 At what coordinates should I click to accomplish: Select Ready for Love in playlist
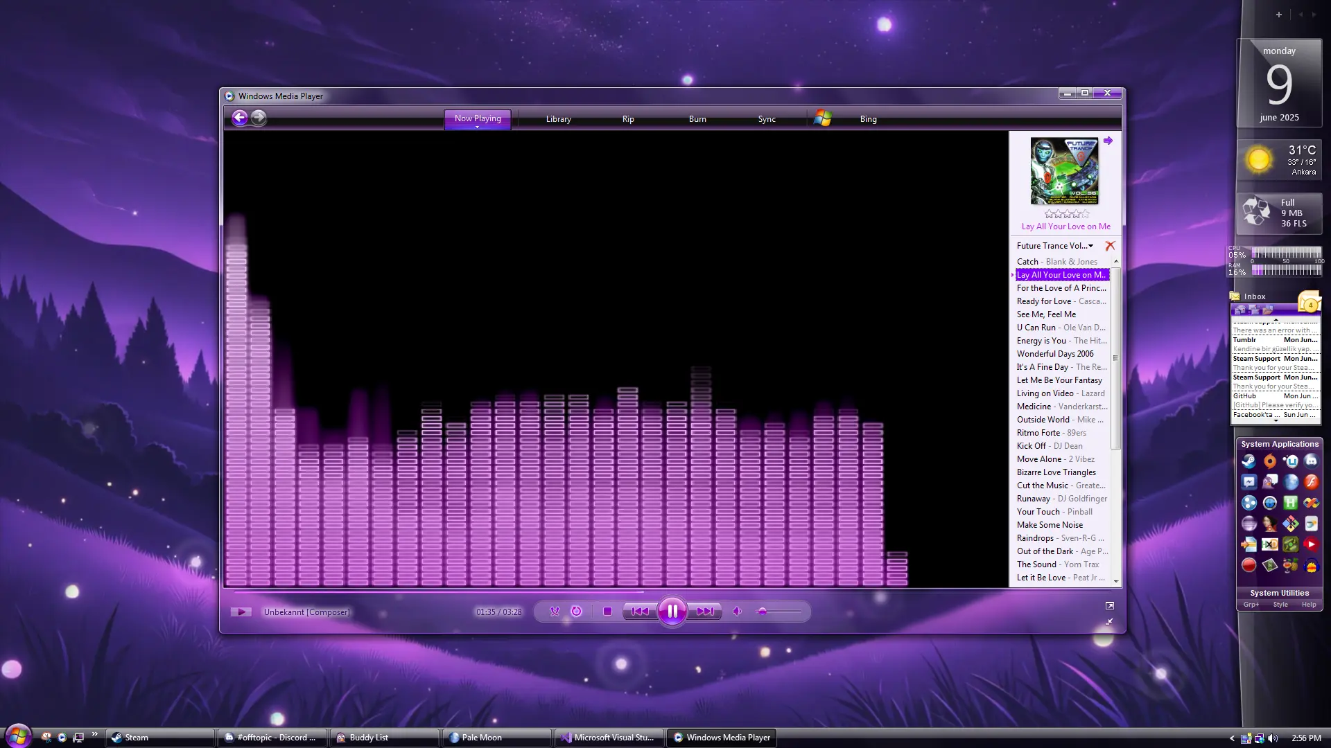pos(1061,301)
